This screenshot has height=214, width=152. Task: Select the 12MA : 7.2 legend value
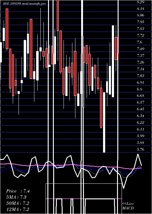tap(18, 209)
